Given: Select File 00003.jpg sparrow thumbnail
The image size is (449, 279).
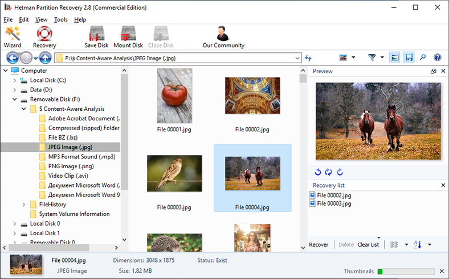Looking at the screenshot, I should (x=174, y=173).
